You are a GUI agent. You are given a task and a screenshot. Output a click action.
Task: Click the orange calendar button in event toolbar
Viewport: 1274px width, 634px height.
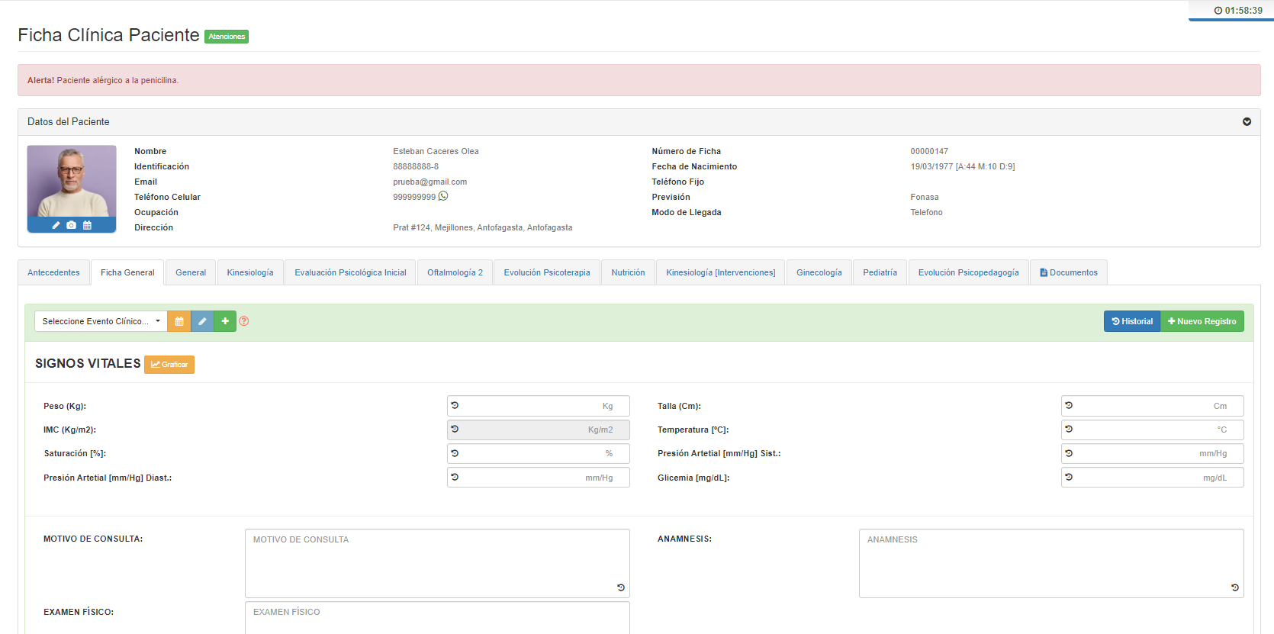pyautogui.click(x=179, y=321)
